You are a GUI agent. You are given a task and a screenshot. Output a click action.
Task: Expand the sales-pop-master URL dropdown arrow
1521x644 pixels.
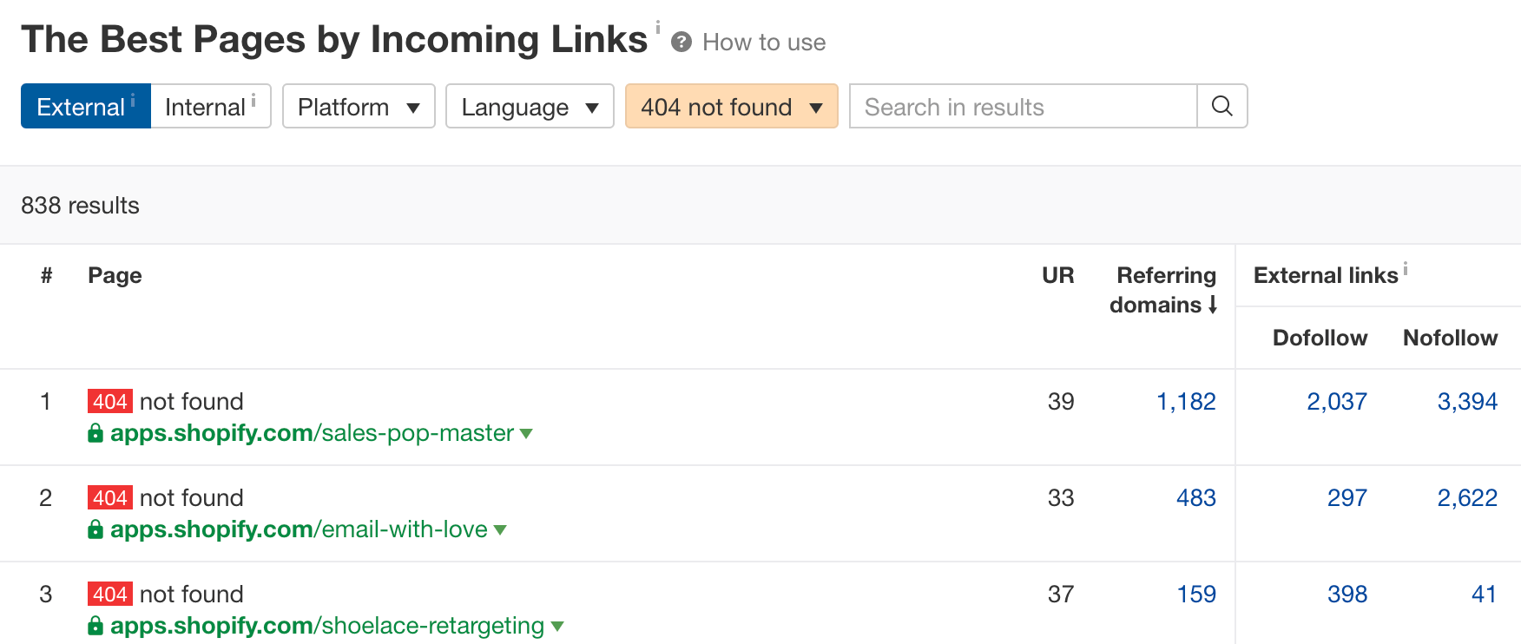[526, 433]
